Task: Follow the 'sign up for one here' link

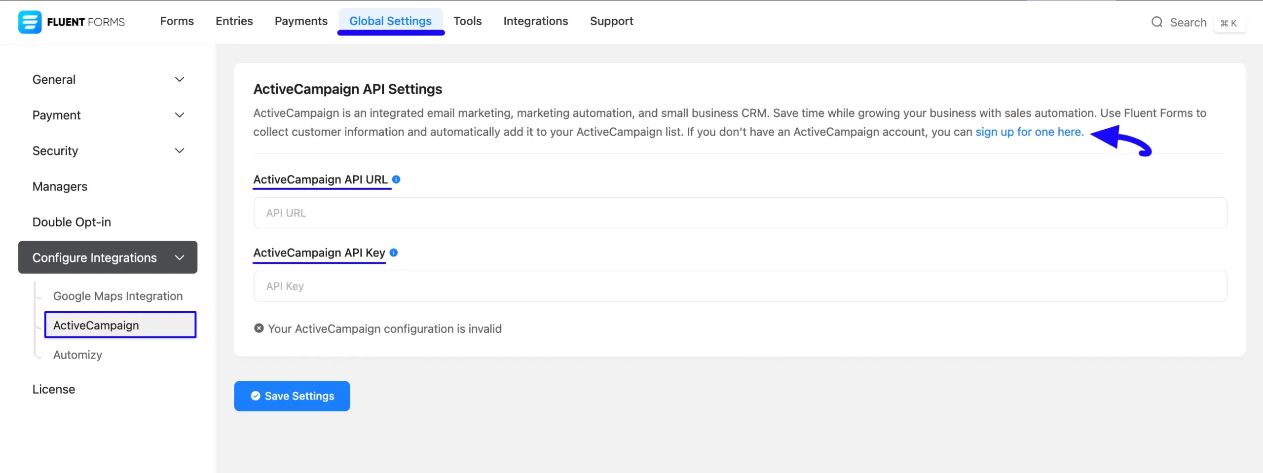Action: [x=1030, y=132]
